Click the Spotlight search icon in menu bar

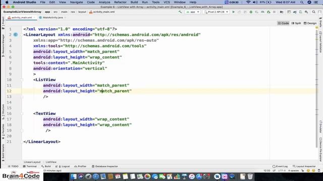click(302, 2)
